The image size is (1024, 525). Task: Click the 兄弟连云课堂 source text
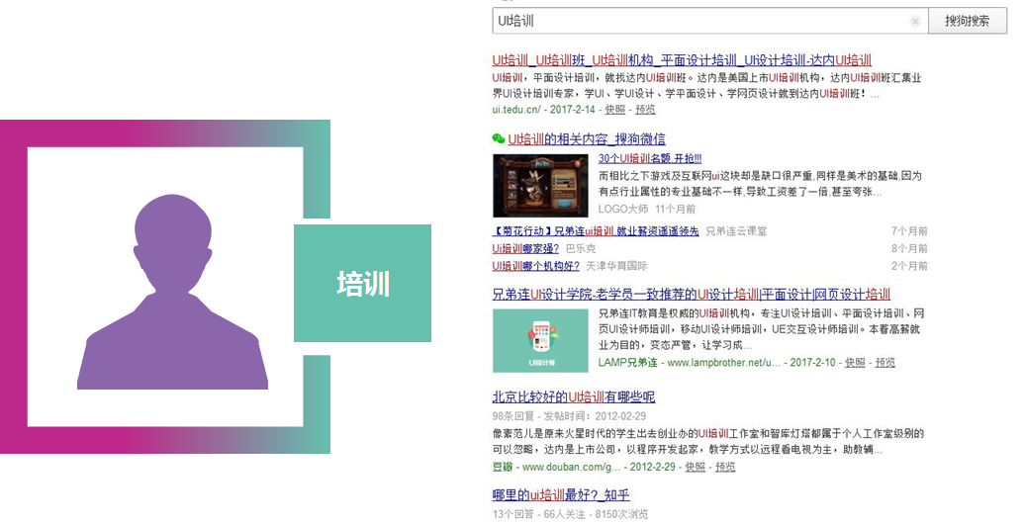point(736,231)
